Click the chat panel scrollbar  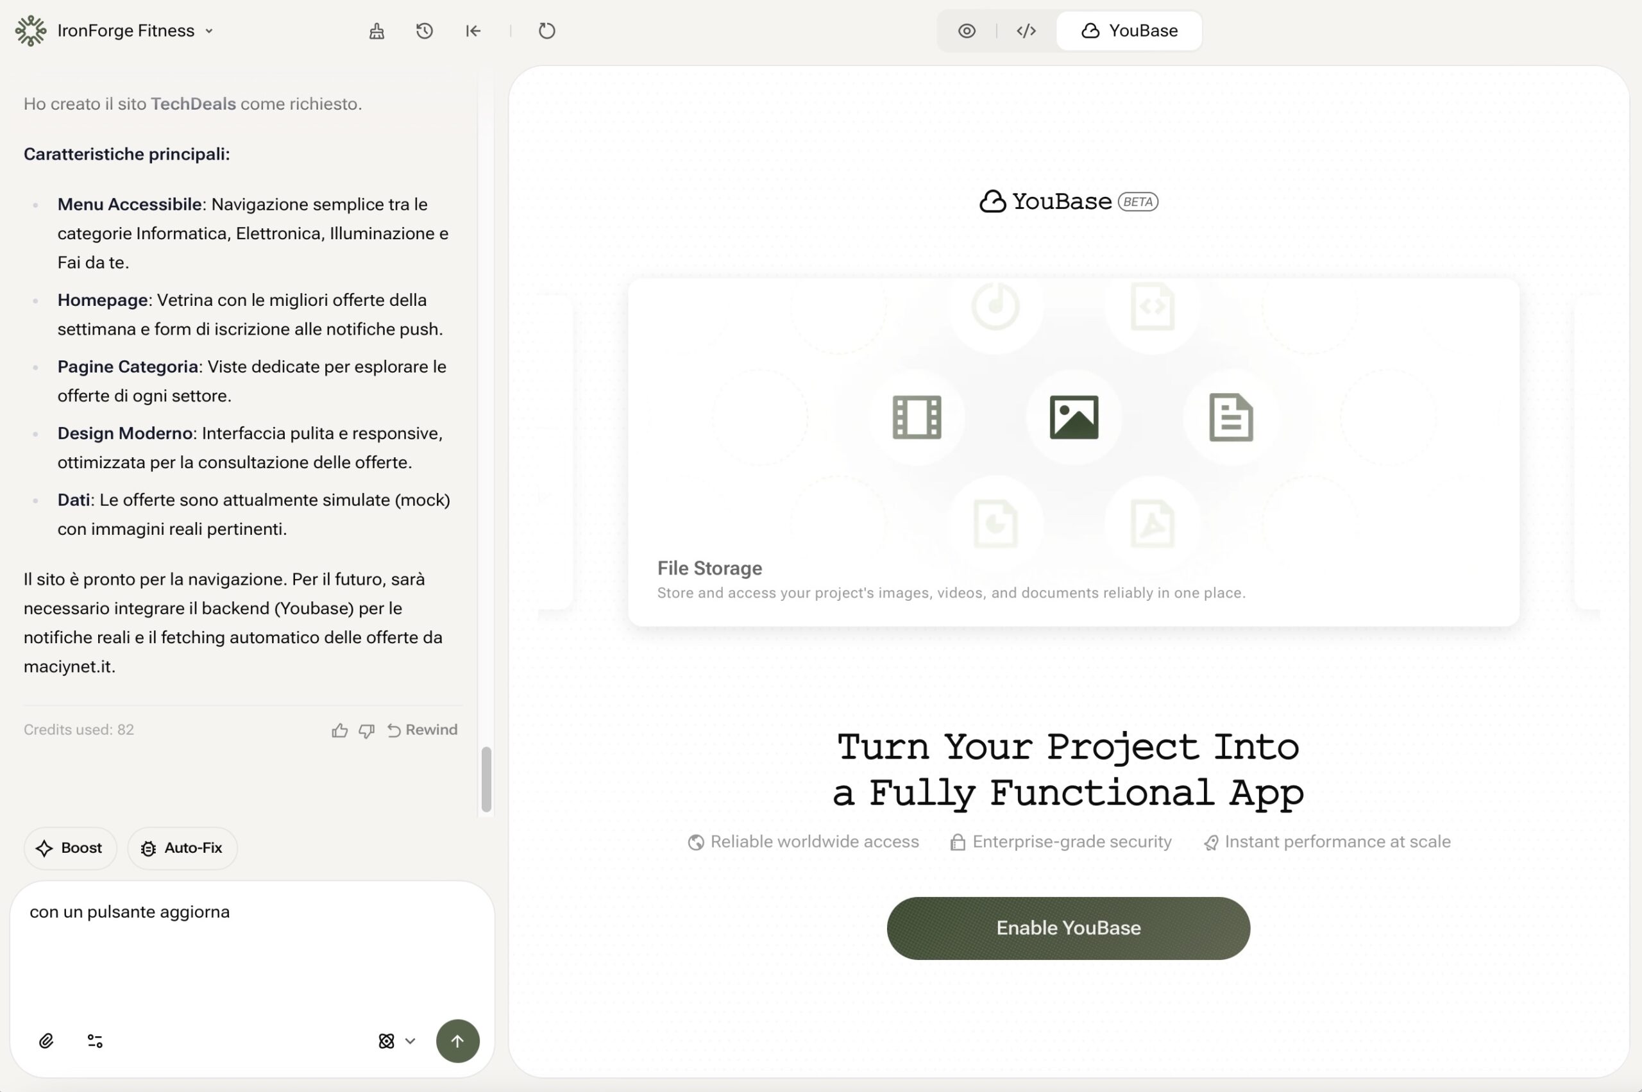click(x=486, y=778)
